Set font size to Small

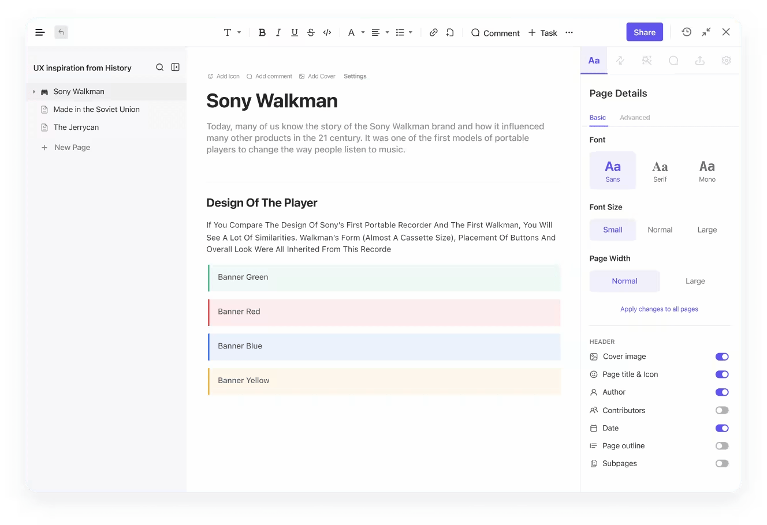(x=613, y=230)
